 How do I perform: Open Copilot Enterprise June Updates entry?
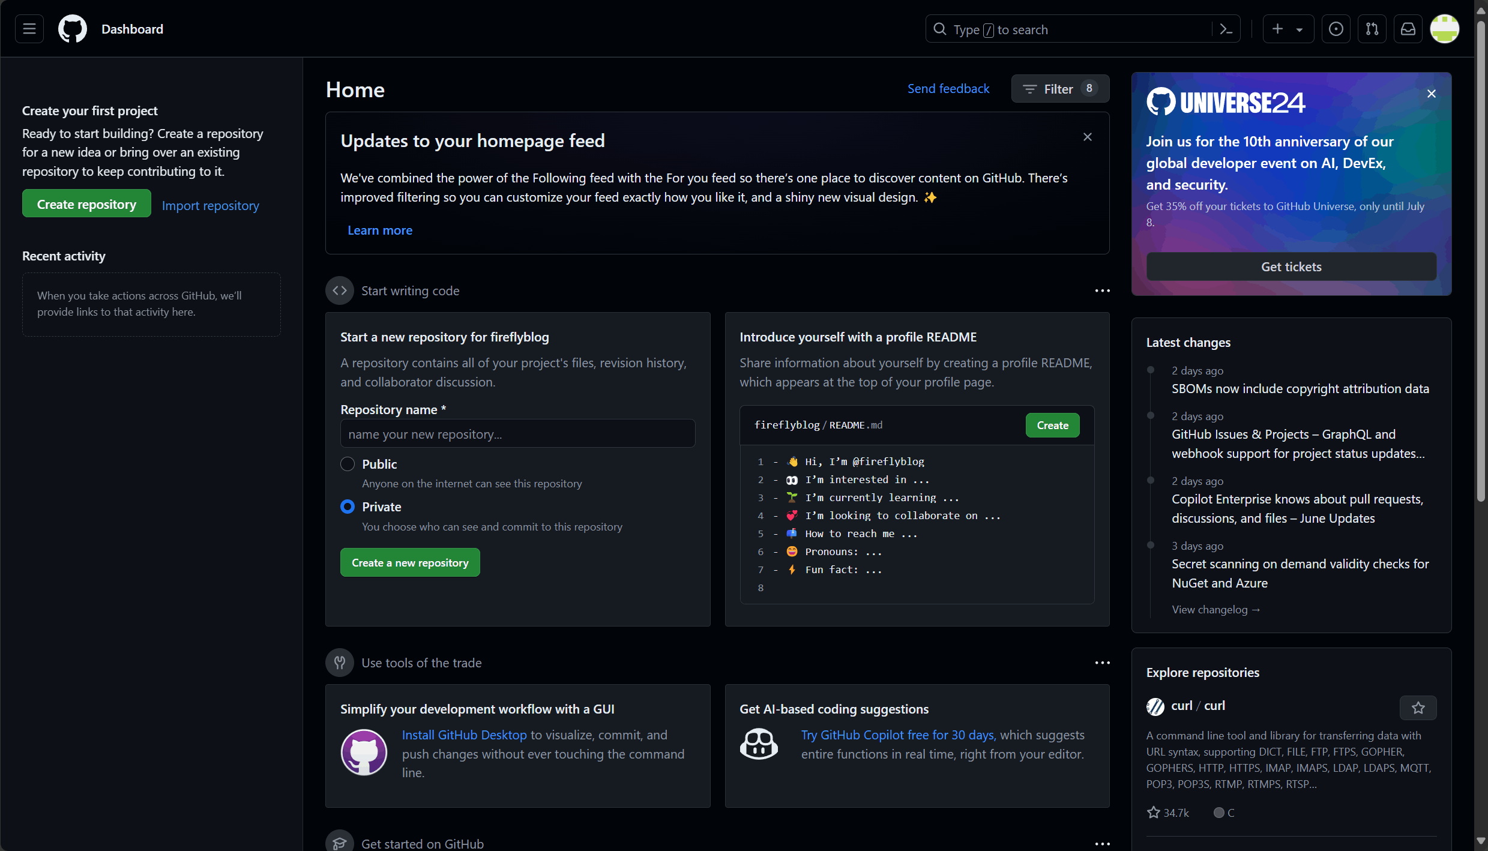tap(1298, 508)
